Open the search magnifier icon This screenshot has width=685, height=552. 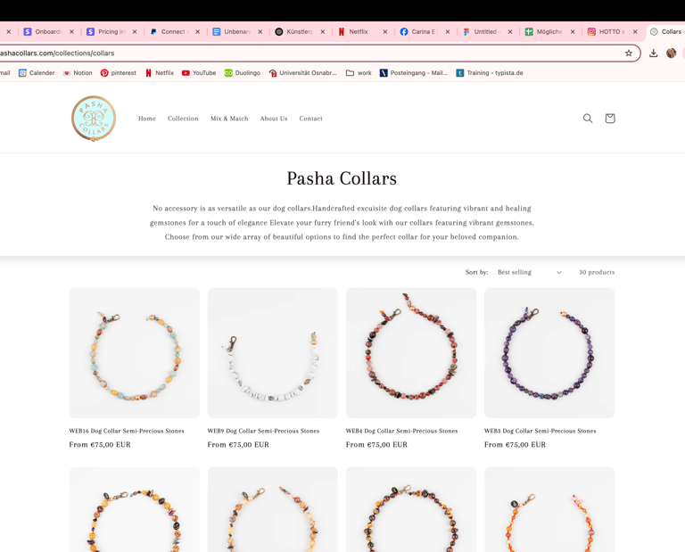[588, 119]
